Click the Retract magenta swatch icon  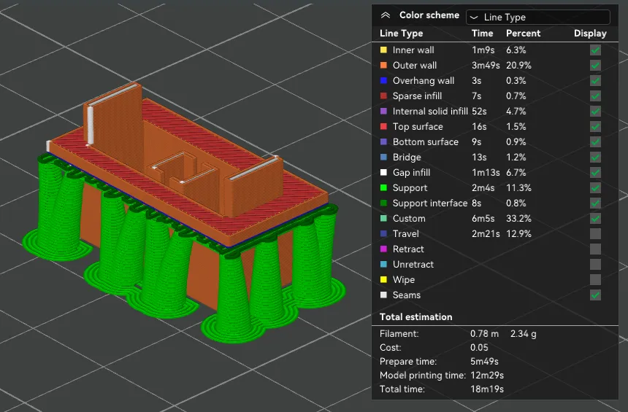[383, 249]
